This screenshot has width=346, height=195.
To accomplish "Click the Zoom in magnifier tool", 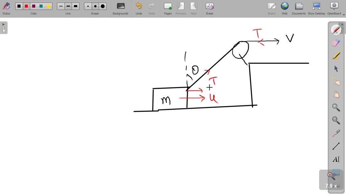I will point(336,107).
